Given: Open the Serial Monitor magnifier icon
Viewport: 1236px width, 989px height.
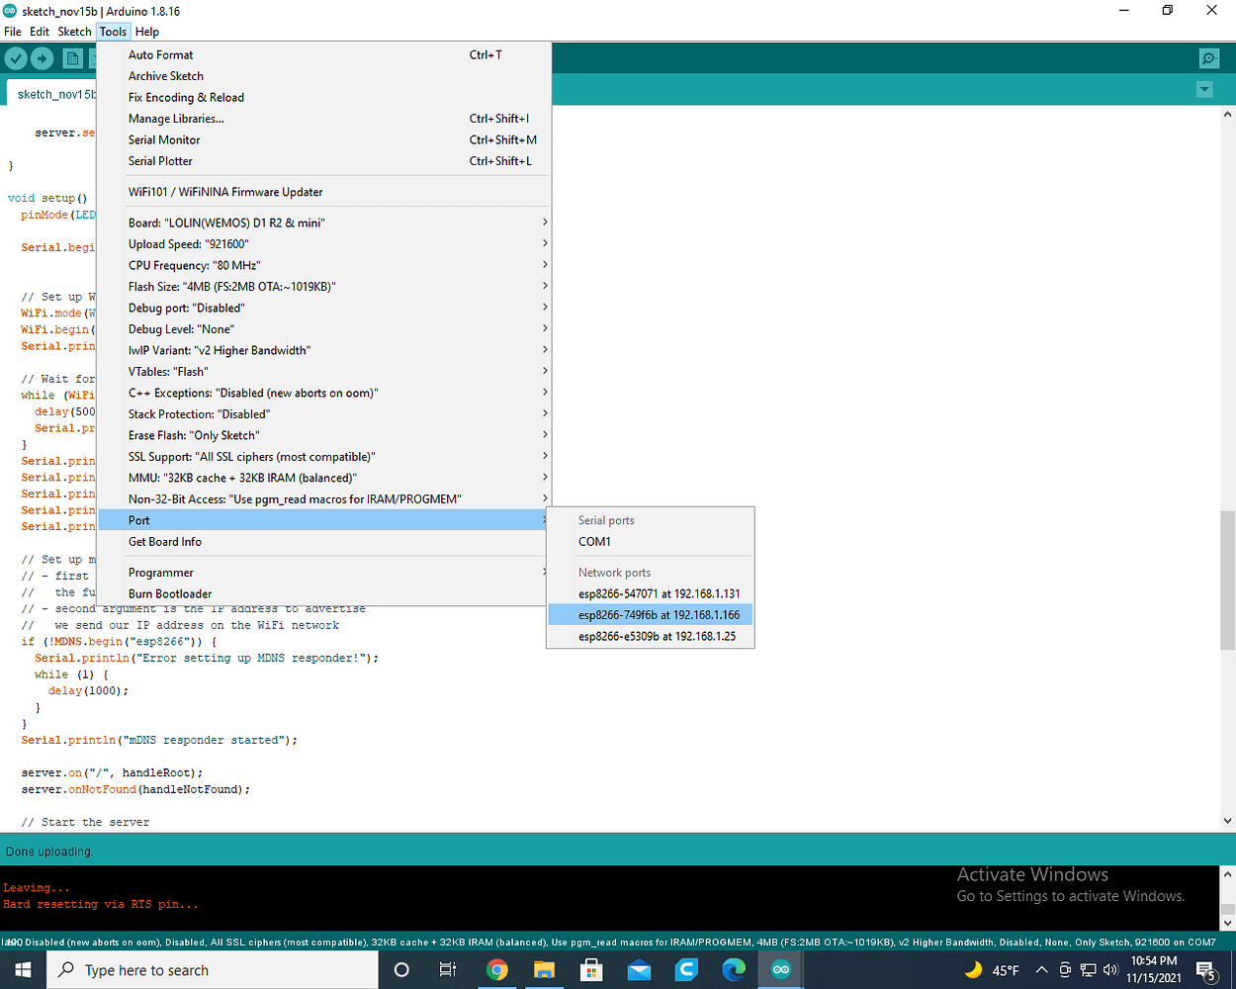Looking at the screenshot, I should point(1207,58).
